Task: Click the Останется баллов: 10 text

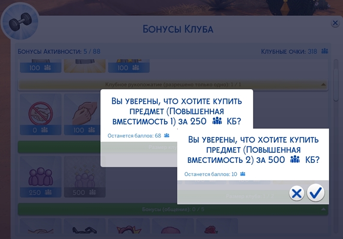Action: coord(211,174)
